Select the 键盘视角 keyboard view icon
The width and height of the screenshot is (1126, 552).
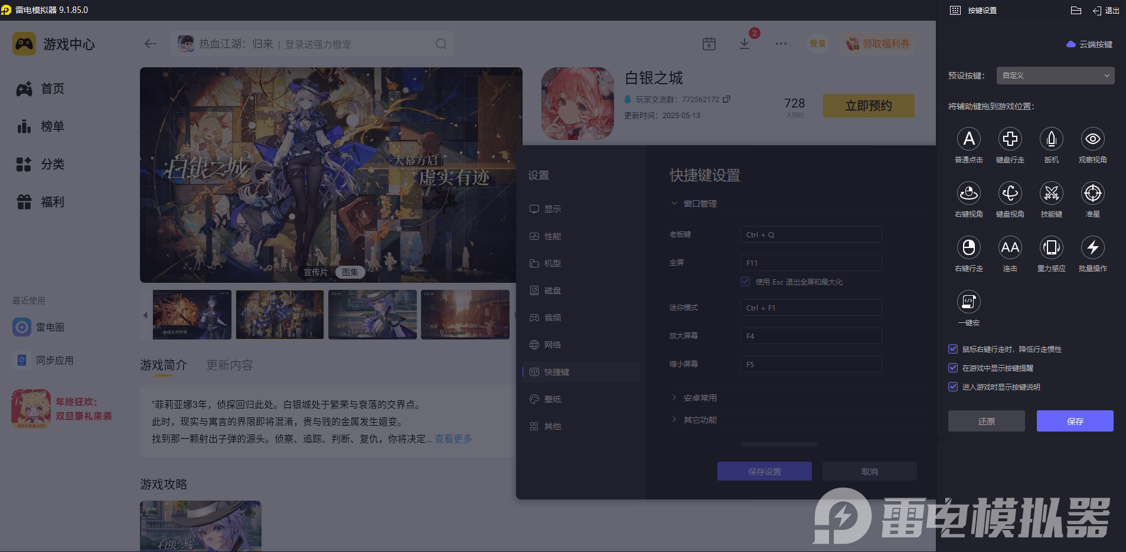pyautogui.click(x=1010, y=193)
